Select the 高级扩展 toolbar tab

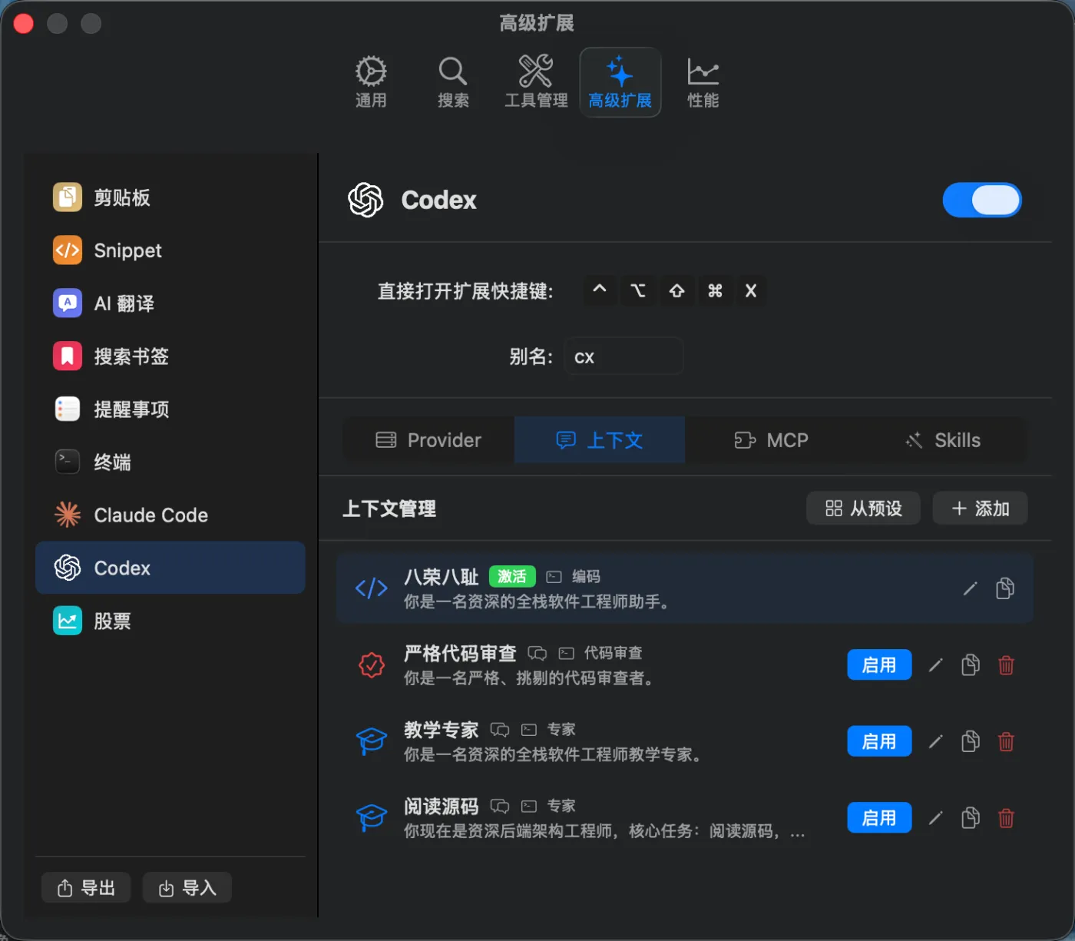point(620,82)
